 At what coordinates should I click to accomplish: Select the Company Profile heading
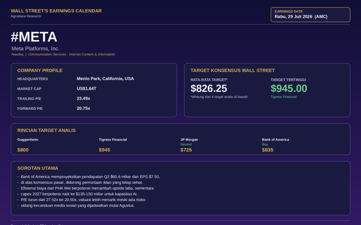(40, 70)
